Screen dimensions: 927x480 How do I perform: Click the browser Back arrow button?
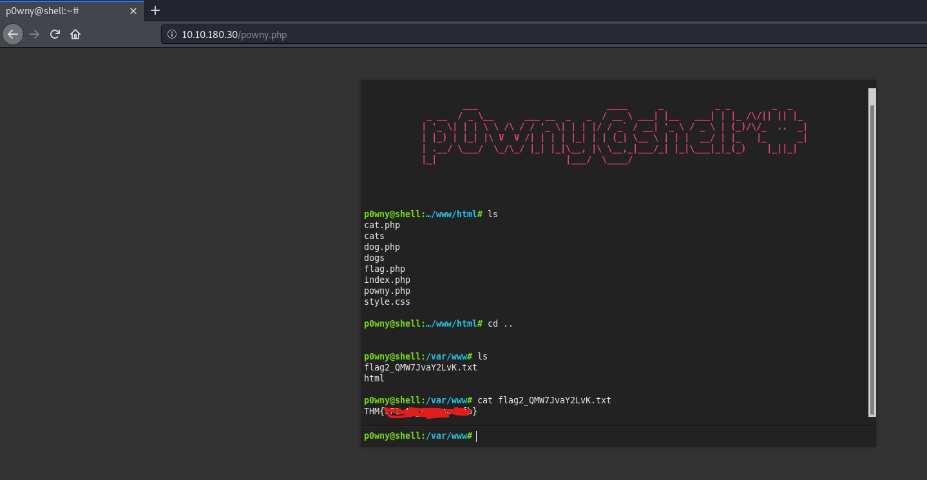tap(13, 34)
